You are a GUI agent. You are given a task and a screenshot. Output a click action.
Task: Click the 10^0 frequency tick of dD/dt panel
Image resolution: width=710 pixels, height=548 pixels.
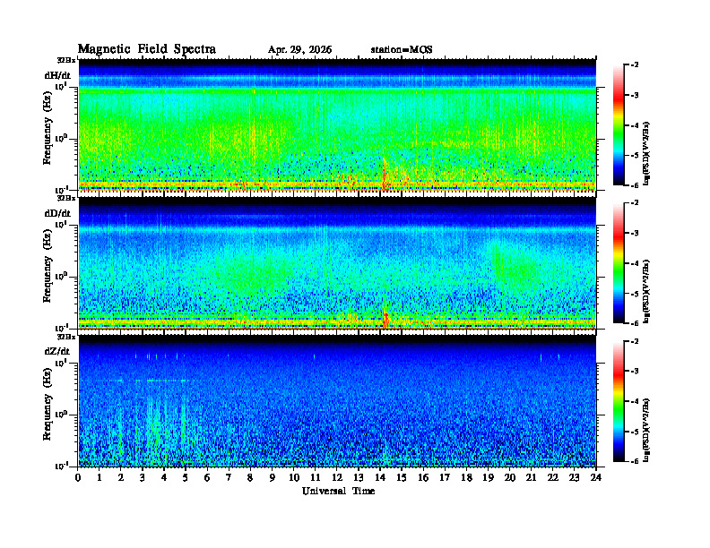coord(62,276)
